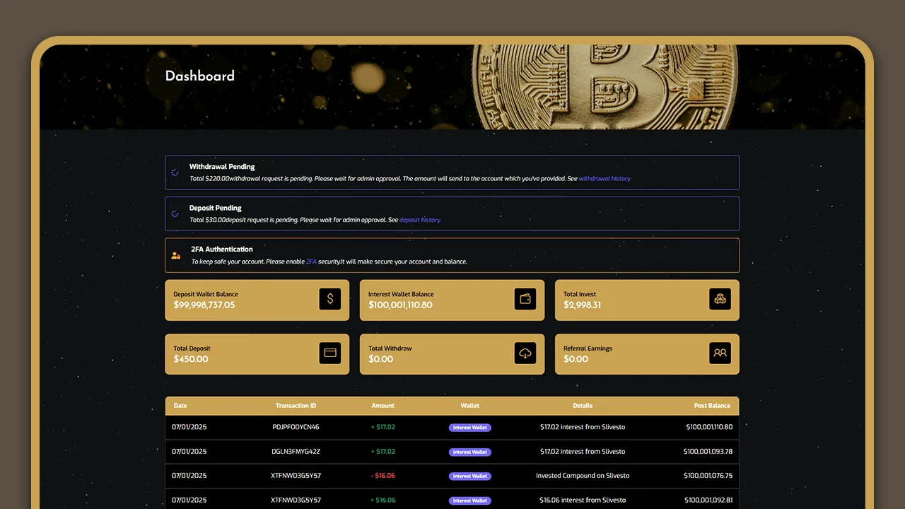Click the dollar icon on Deposit Wallet Balance
This screenshot has width=905, height=509.
coord(329,299)
